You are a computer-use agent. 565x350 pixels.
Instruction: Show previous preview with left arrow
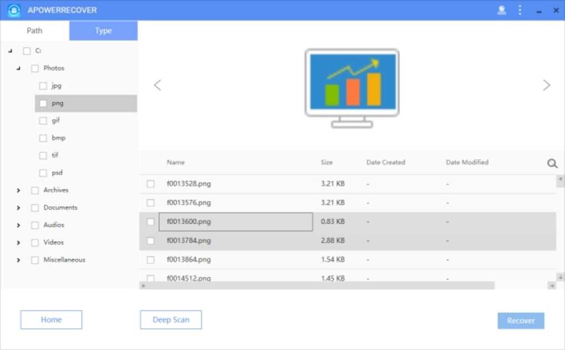pyautogui.click(x=157, y=85)
